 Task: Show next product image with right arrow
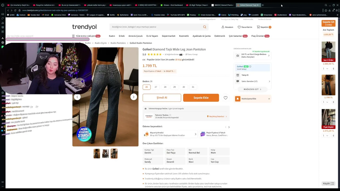click(134, 97)
